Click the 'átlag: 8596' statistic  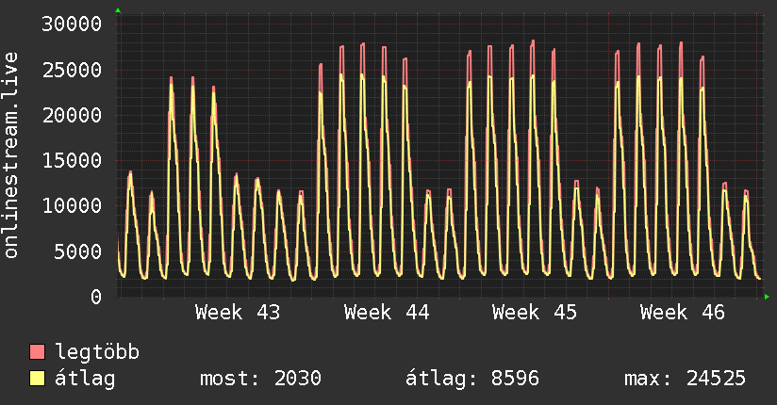472,379
